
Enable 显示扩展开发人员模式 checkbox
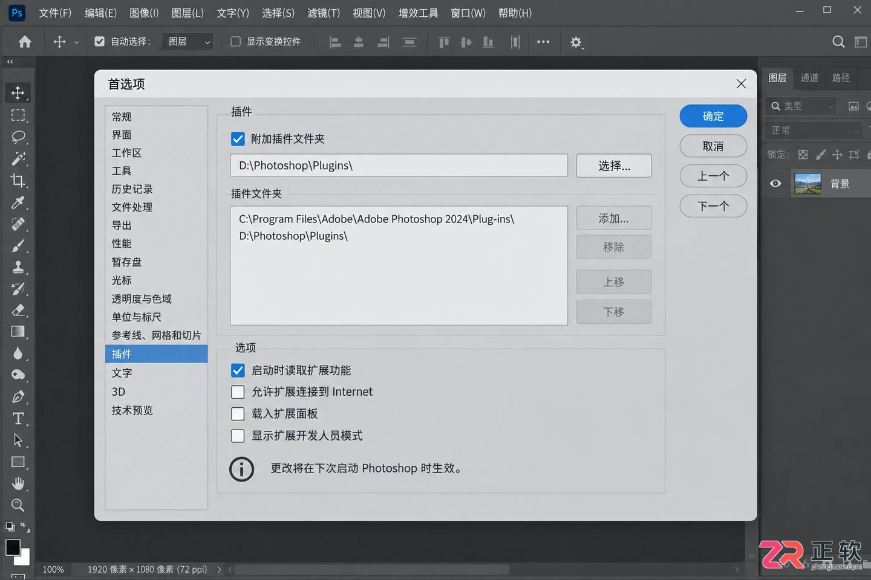(x=238, y=436)
